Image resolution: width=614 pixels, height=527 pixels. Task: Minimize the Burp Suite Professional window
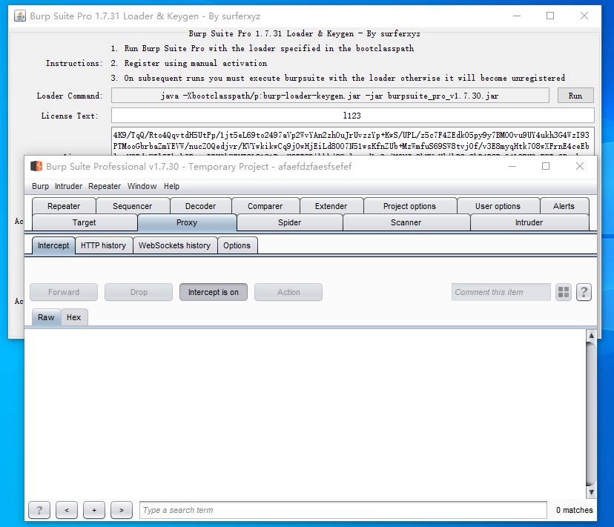pos(512,166)
